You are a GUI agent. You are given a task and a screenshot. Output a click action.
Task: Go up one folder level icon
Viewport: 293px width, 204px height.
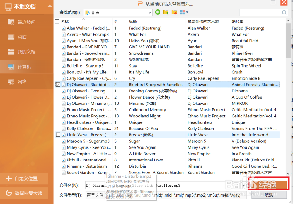click(166, 12)
